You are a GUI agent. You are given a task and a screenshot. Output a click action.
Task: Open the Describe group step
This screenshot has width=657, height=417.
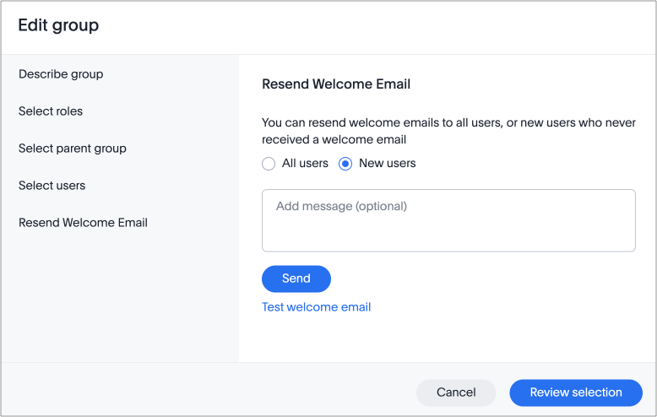coord(61,74)
